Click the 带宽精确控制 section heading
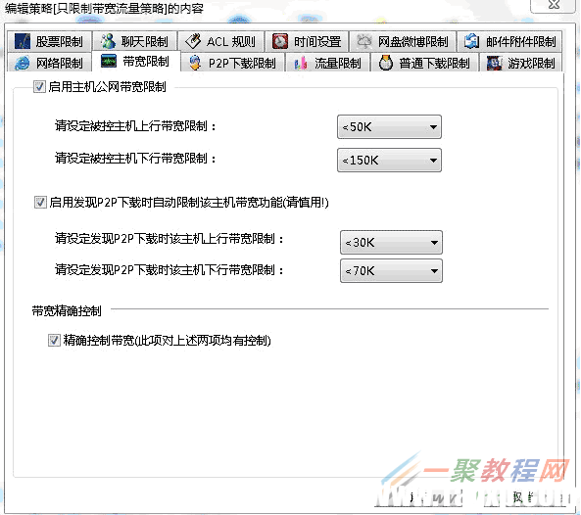The width and height of the screenshot is (581, 515). click(x=67, y=311)
